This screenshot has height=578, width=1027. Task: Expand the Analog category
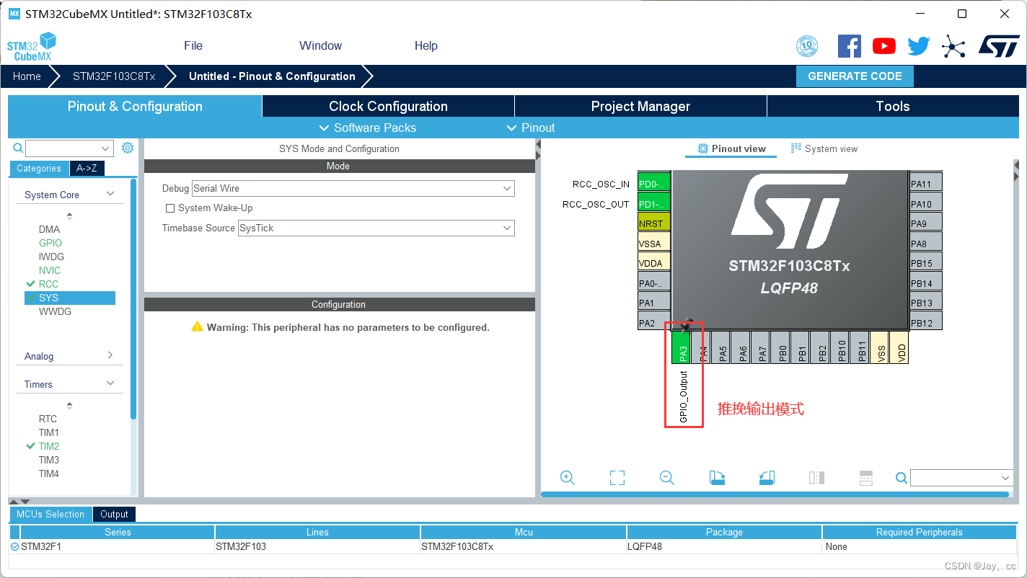110,355
